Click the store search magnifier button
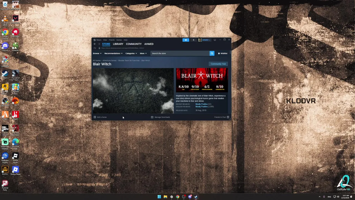Image resolution: width=355 pixels, height=200 pixels. [x=212, y=53]
